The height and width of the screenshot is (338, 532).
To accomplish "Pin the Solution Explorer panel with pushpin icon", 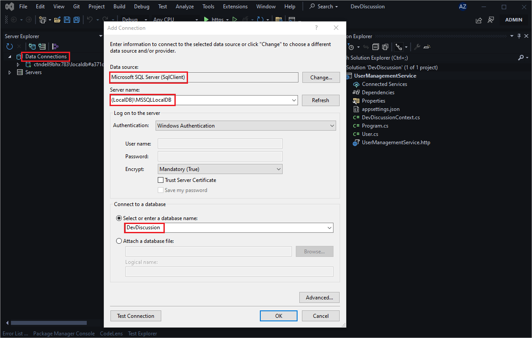I will tap(519, 36).
